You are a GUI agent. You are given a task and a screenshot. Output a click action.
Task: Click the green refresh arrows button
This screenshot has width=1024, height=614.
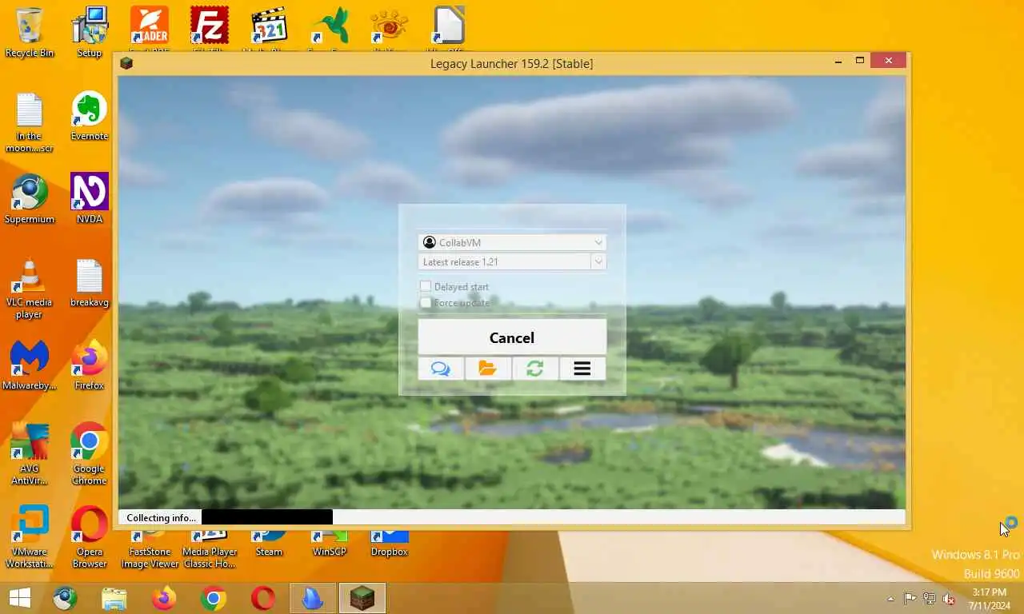pos(535,369)
